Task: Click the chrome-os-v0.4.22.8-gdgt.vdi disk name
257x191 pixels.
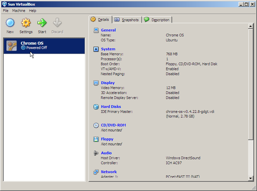Action: pos(190,112)
